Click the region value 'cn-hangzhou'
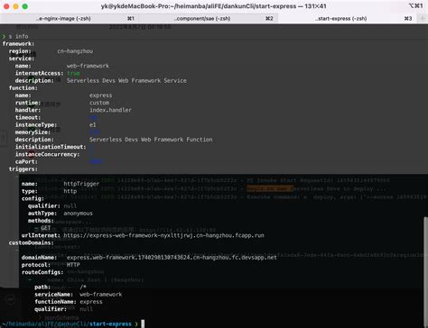Screen dimensions: 428x328 tap(75, 51)
